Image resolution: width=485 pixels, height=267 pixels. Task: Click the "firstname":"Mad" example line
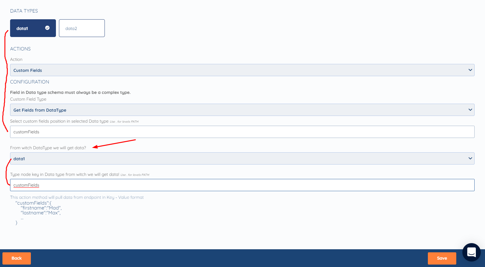click(41, 208)
